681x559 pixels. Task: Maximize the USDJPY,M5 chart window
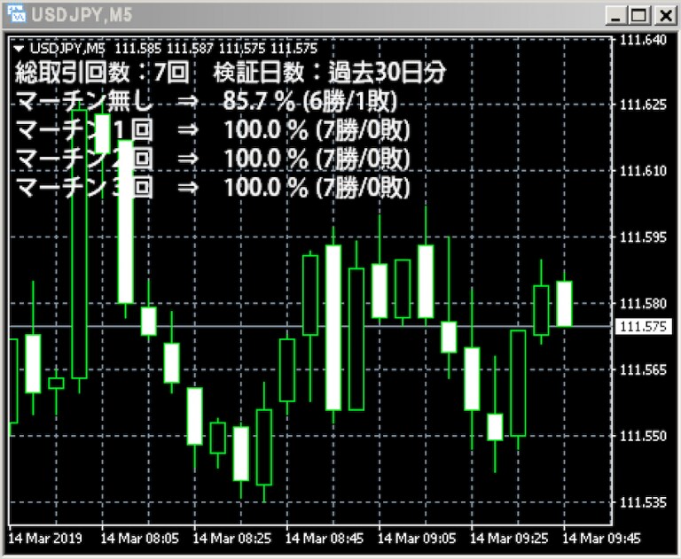(x=638, y=16)
